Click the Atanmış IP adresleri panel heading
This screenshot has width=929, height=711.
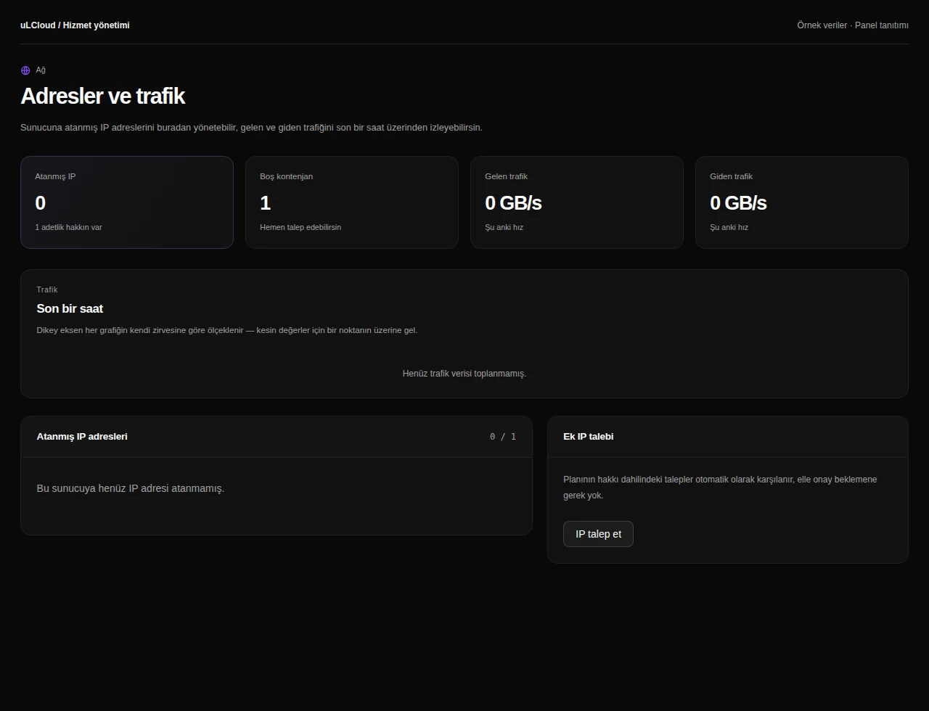click(82, 437)
